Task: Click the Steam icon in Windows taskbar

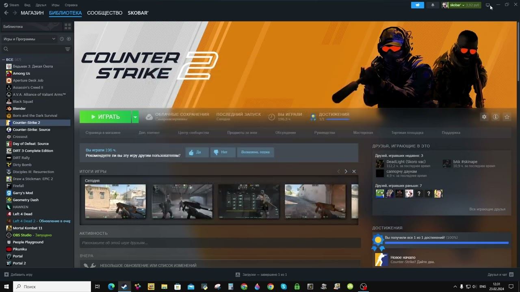Action: (124, 287)
